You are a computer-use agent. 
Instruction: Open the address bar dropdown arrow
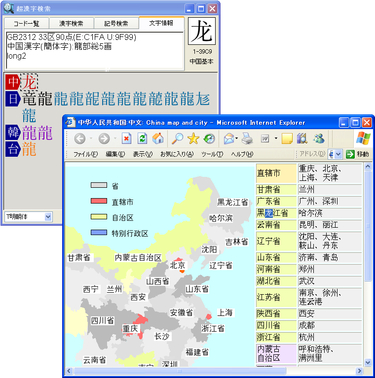pyautogui.click(x=338, y=154)
